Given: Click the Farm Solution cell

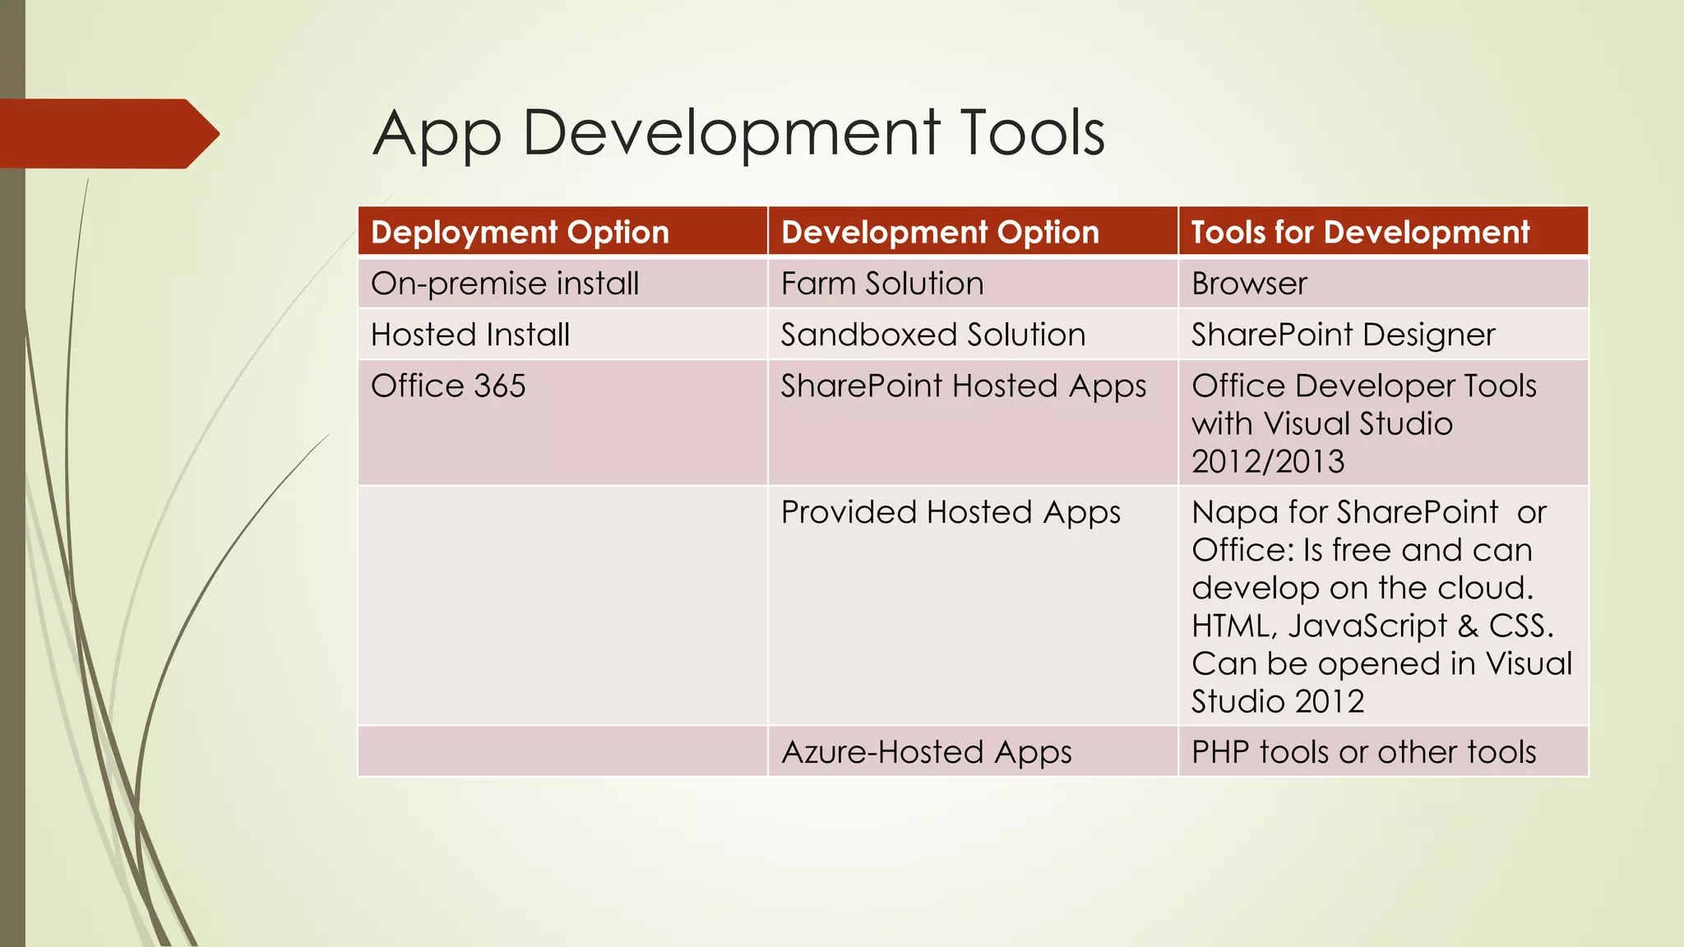Looking at the screenshot, I should tap(882, 284).
